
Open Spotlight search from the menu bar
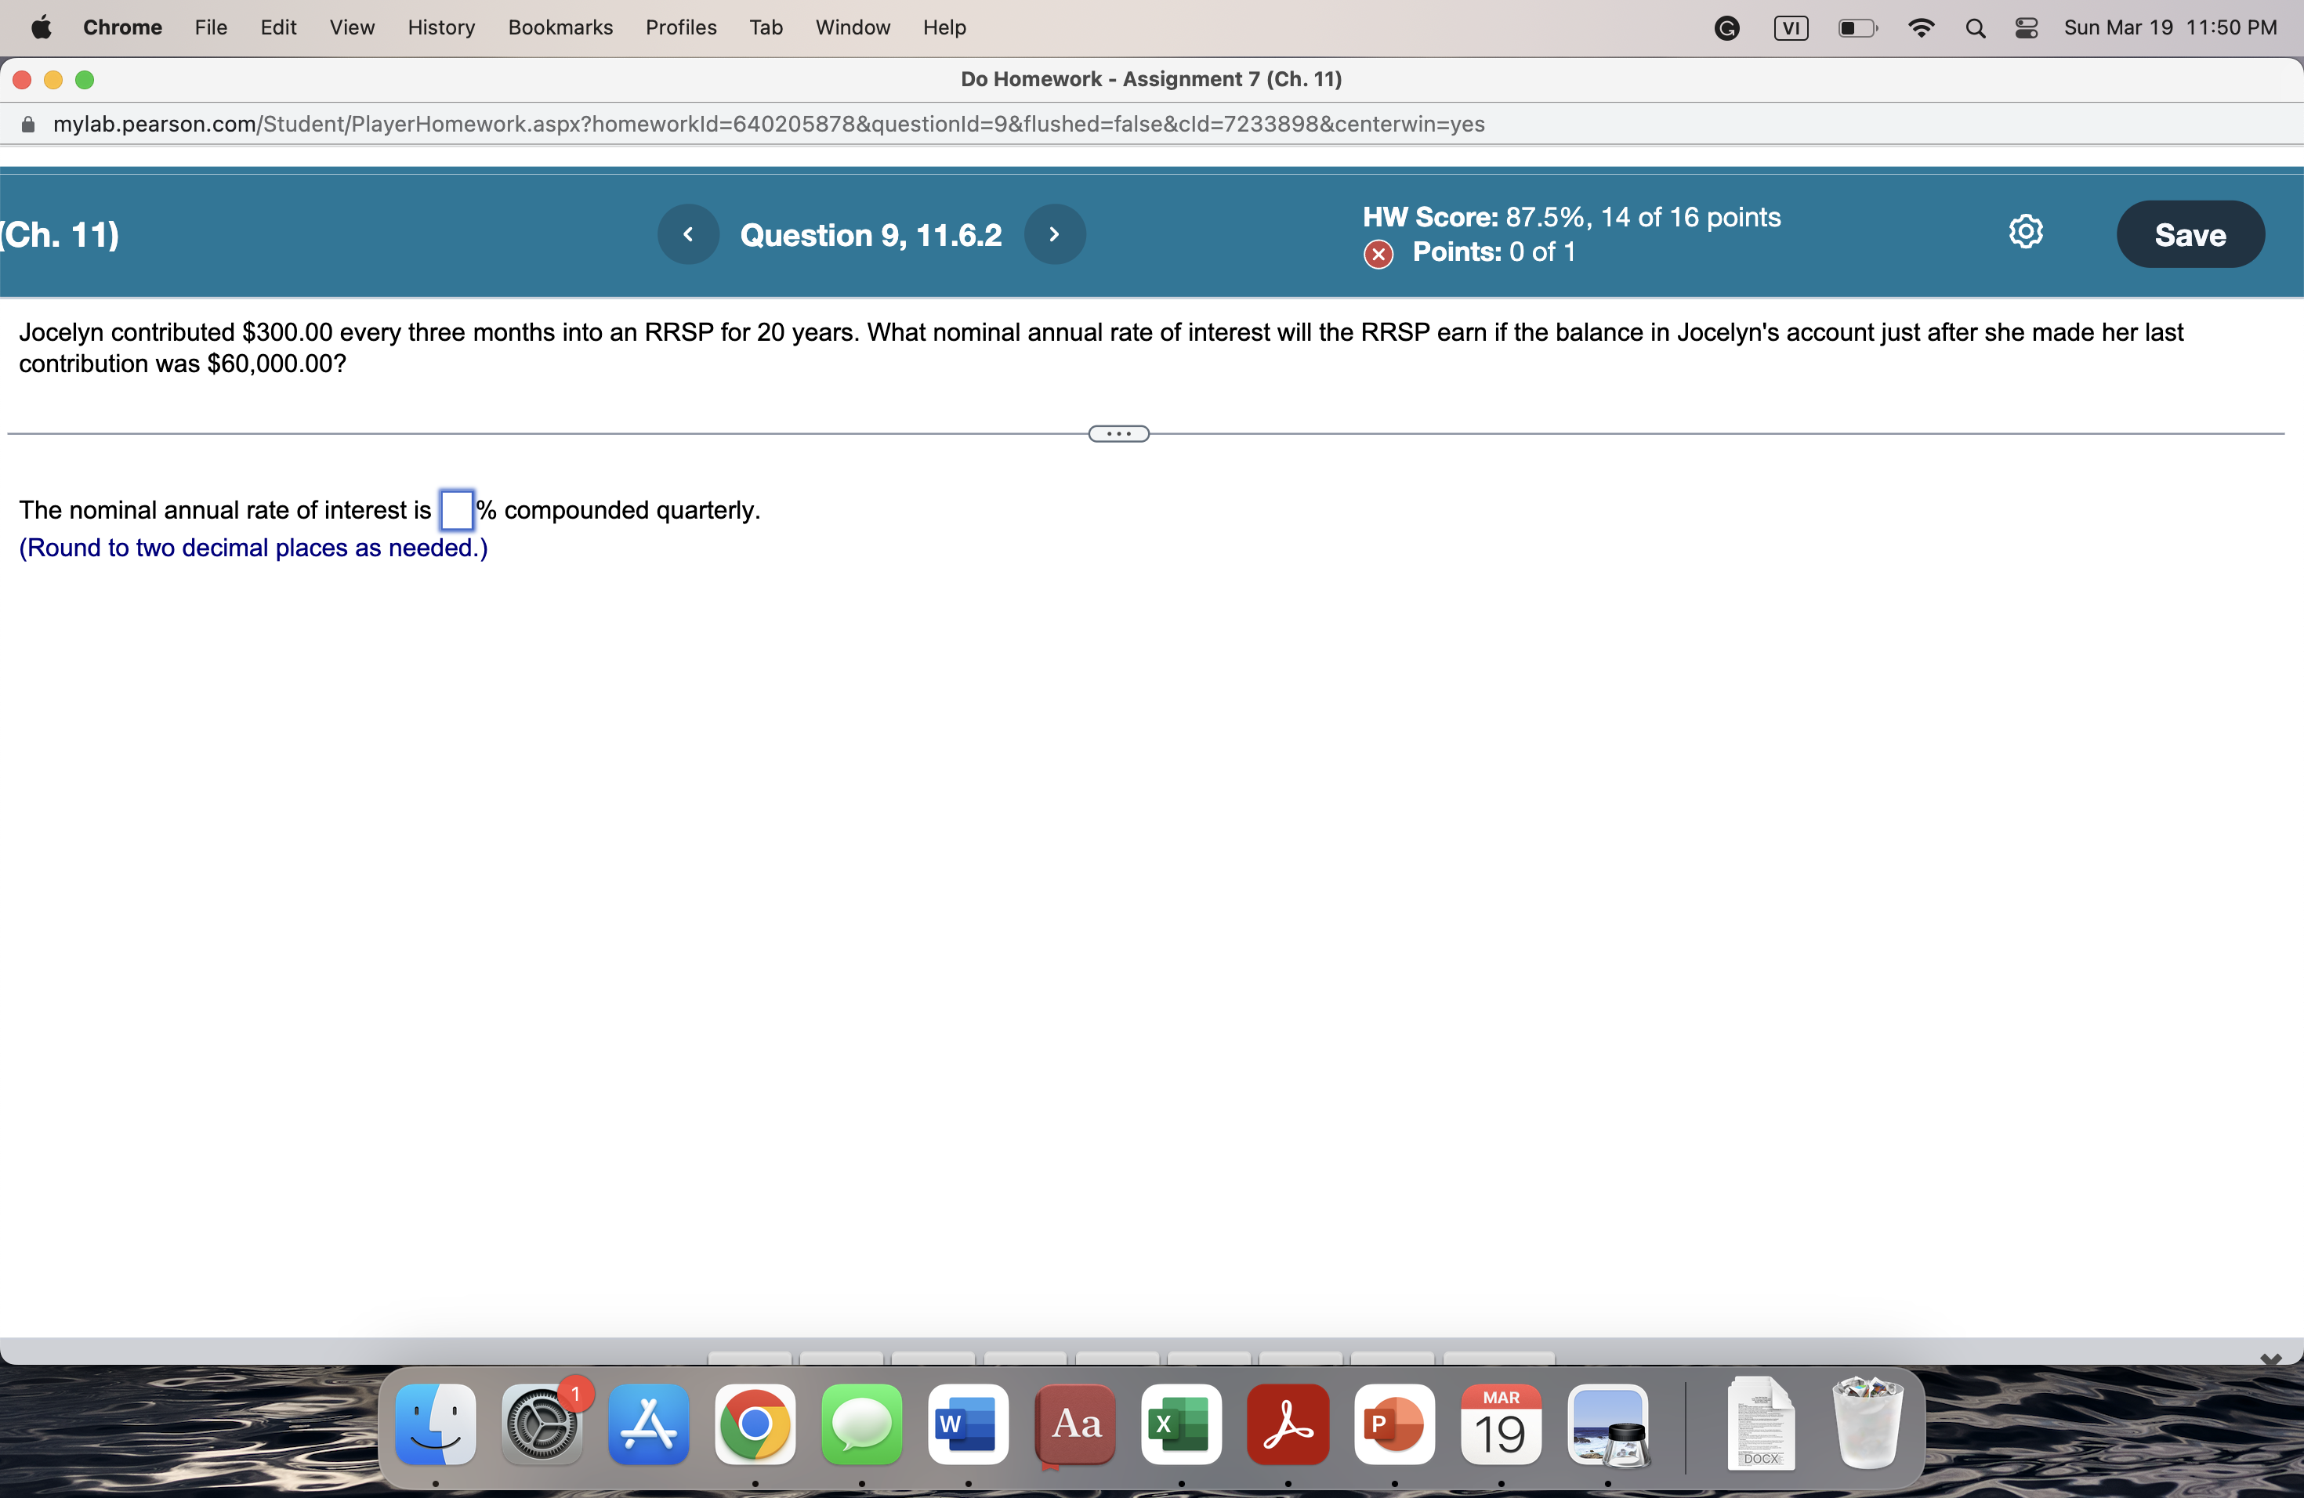point(1976,27)
